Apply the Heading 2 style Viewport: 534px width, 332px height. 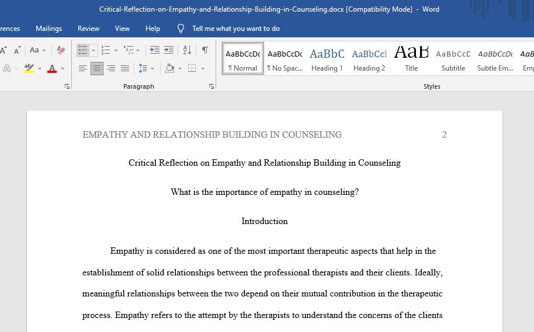point(369,58)
